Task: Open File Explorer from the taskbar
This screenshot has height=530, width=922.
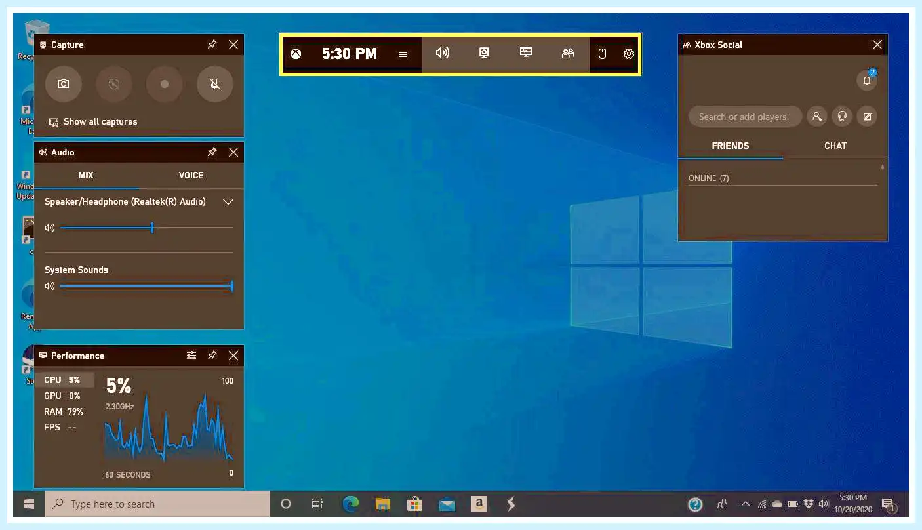Action: pyautogui.click(x=383, y=504)
